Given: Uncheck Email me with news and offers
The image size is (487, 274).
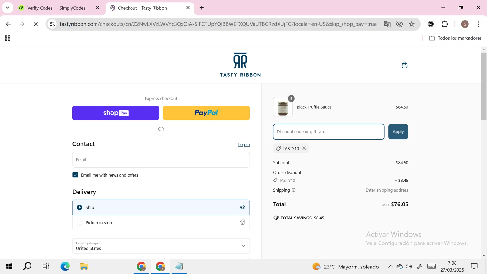Looking at the screenshot, I should [x=75, y=175].
